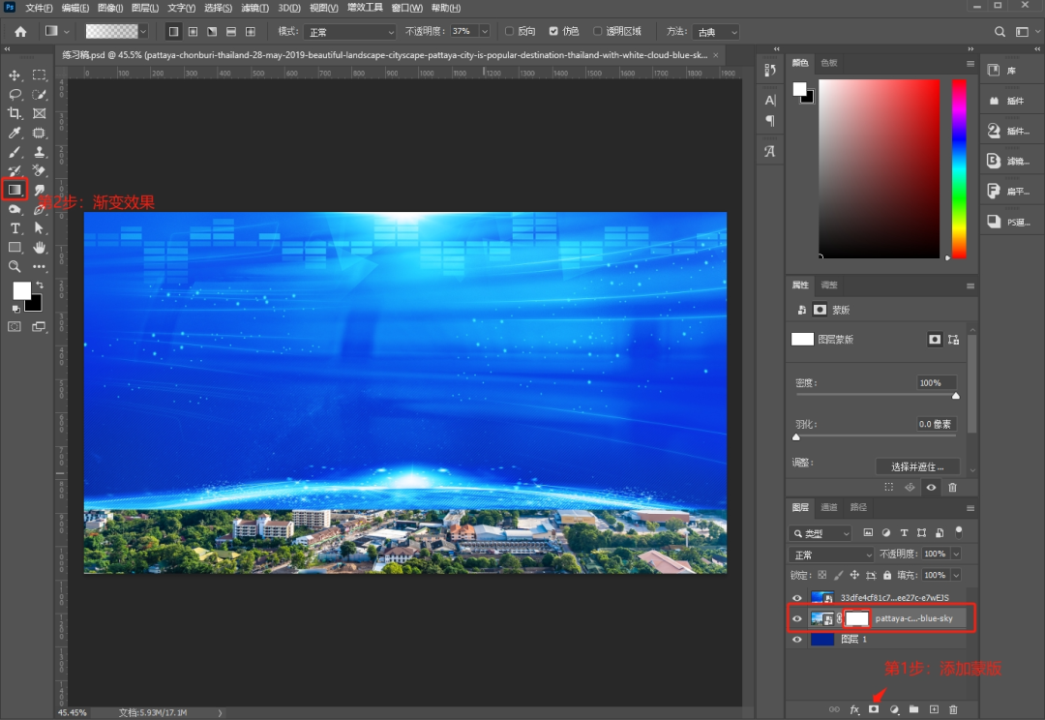Select the Hand tool

(x=40, y=248)
